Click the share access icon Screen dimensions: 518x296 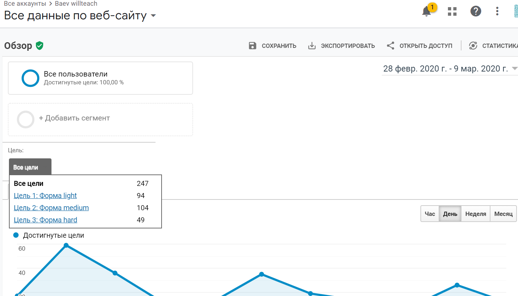[x=390, y=46]
